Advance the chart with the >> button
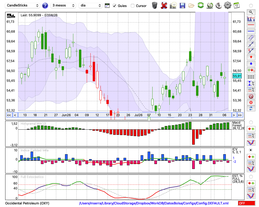Screen dimensions: 259x207 pyautogui.click(x=240, y=115)
